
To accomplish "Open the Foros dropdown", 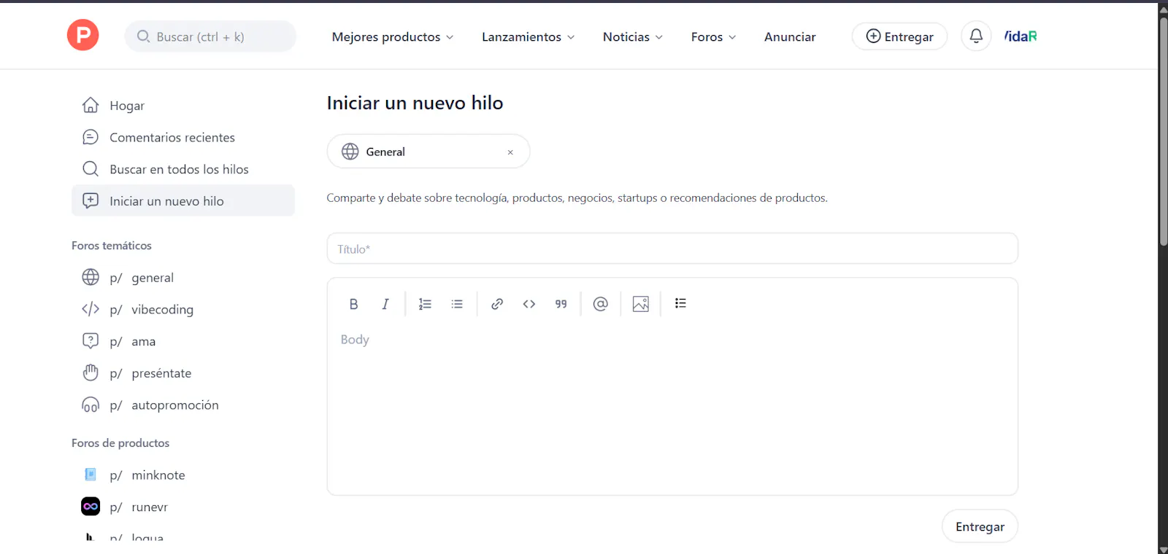I will (713, 36).
